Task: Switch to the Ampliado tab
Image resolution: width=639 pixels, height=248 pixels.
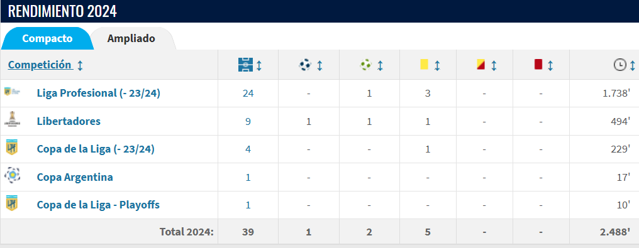Action: [131, 39]
